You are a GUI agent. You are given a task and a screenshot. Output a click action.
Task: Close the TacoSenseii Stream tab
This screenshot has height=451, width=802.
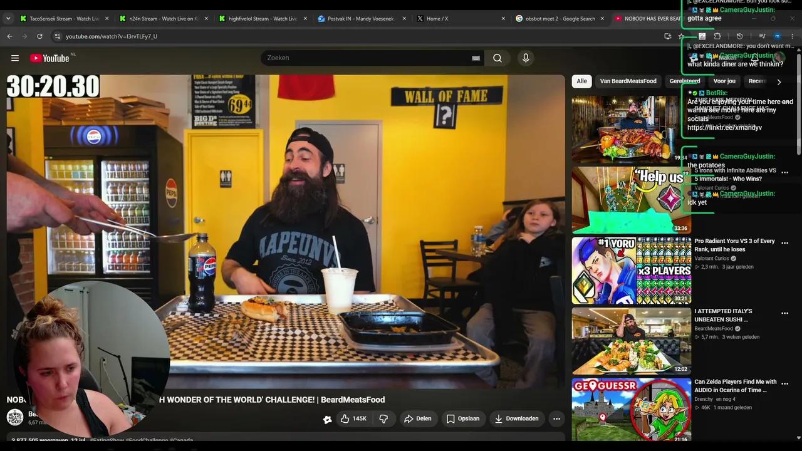[107, 19]
